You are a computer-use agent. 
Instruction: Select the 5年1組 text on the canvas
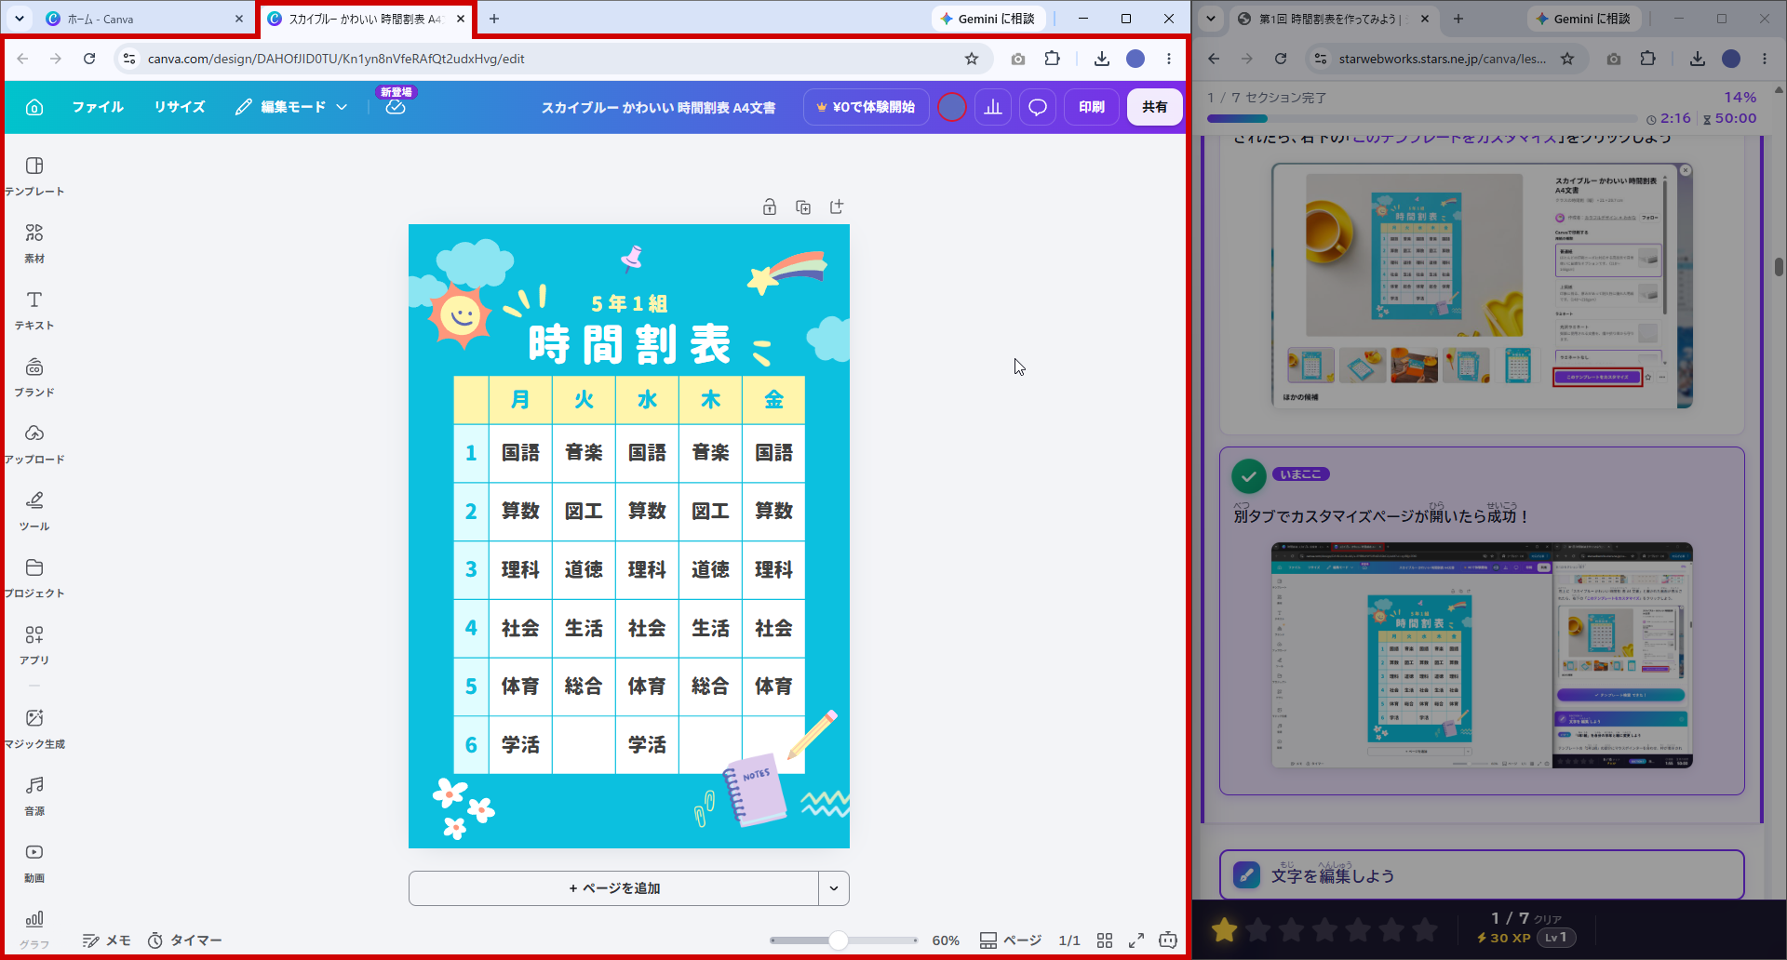[629, 304]
